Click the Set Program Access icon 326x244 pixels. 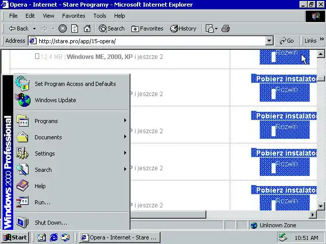[22, 83]
